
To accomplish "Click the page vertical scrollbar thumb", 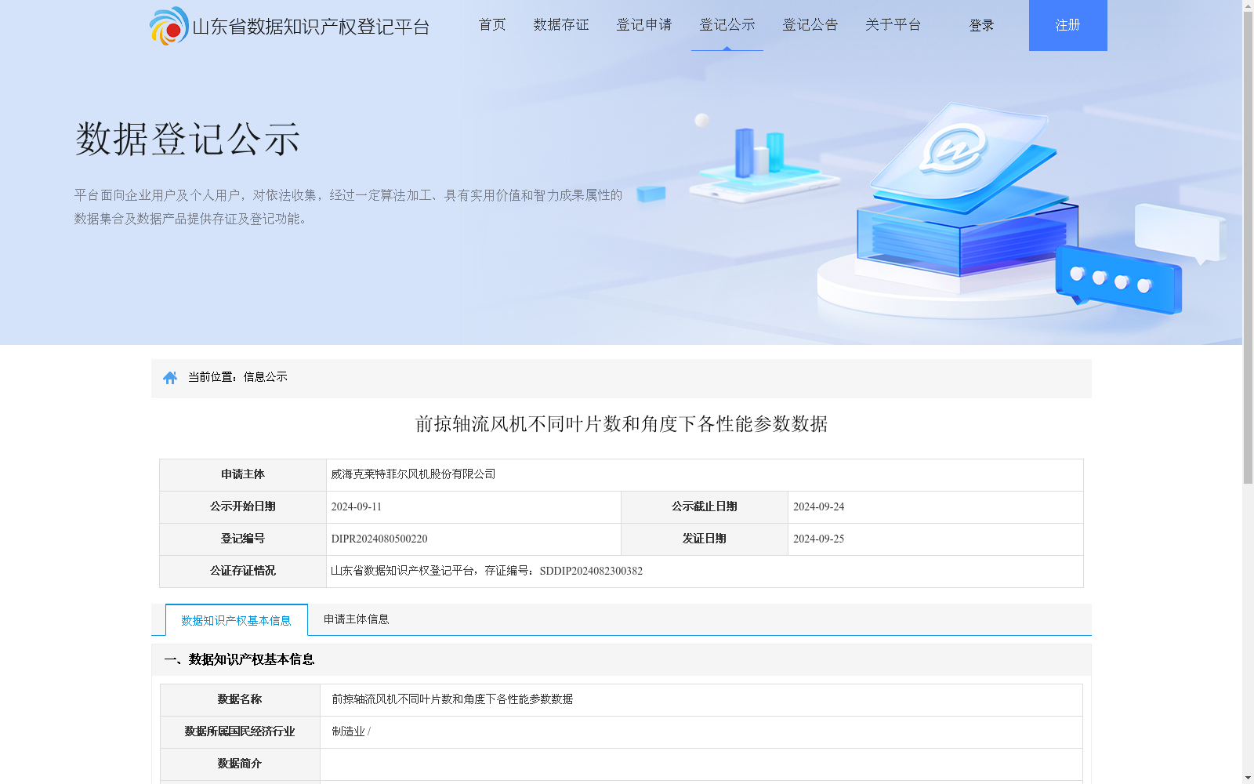I will click(1248, 247).
